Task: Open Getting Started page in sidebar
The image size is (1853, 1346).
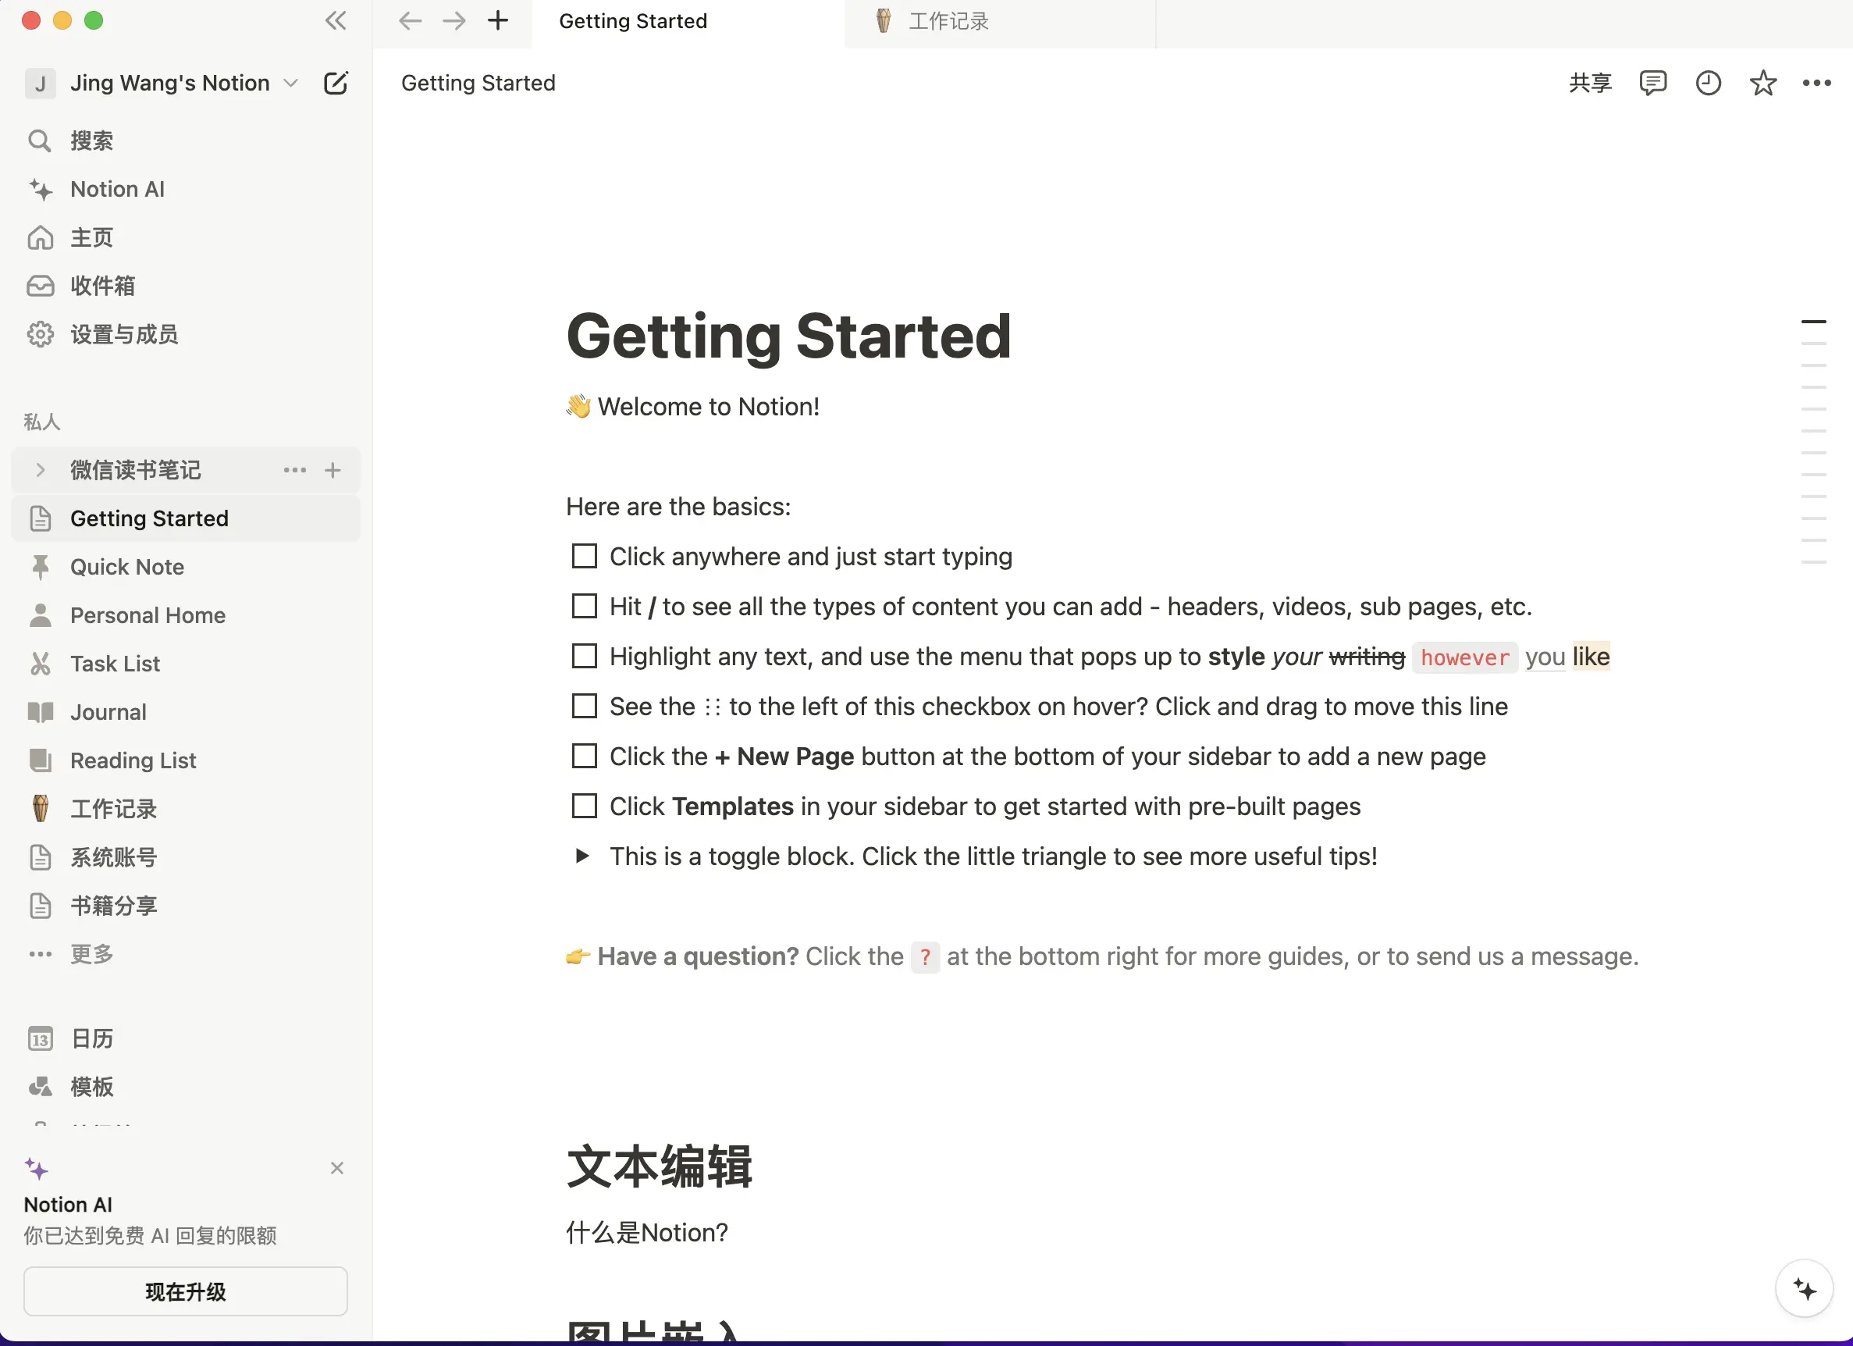Action: (186, 519)
